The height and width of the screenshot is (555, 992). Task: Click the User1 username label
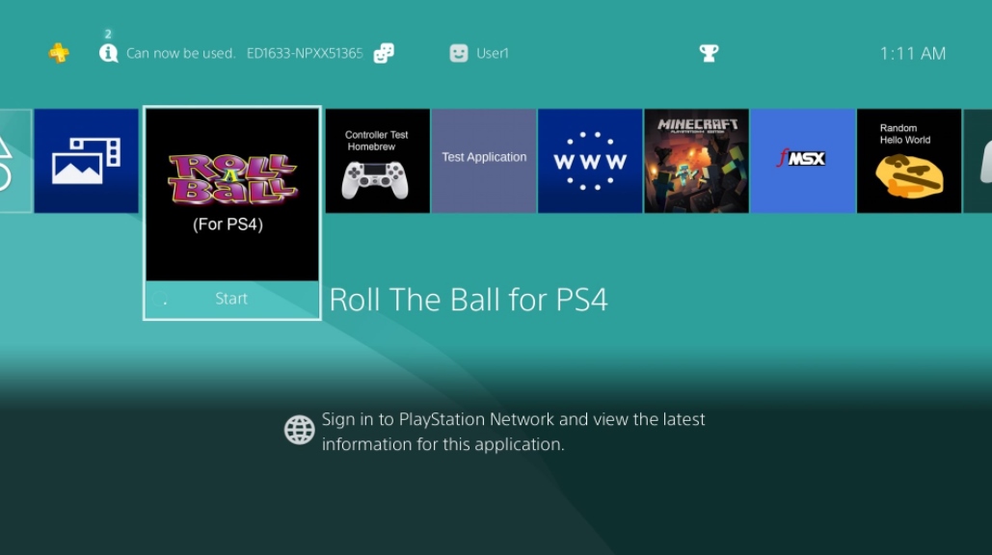click(x=493, y=53)
